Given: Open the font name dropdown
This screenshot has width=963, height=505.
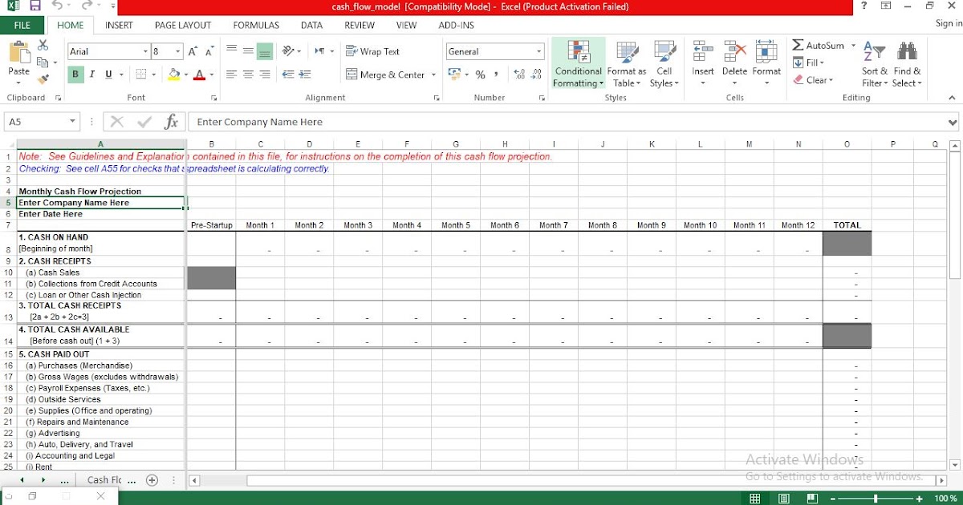Looking at the screenshot, I should click(x=145, y=50).
